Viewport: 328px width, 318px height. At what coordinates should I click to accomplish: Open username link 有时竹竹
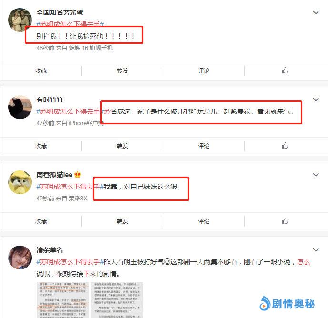50,99
